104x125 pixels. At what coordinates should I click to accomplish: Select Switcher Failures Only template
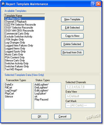click(24, 66)
